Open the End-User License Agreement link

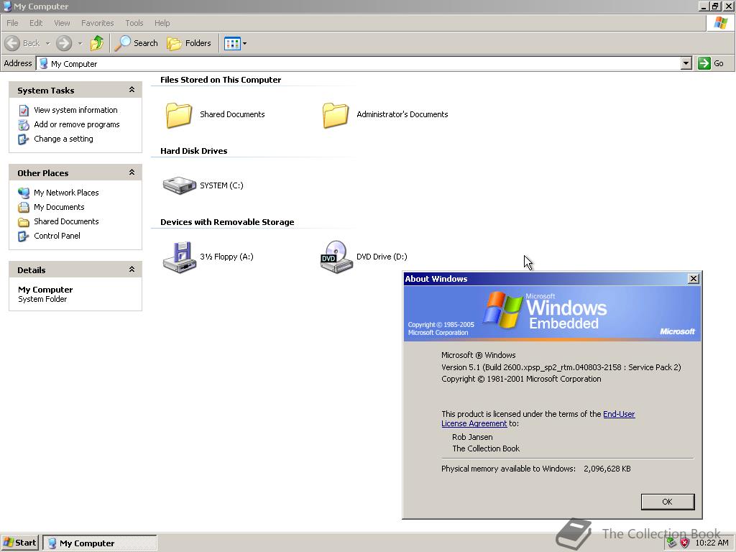click(x=538, y=419)
